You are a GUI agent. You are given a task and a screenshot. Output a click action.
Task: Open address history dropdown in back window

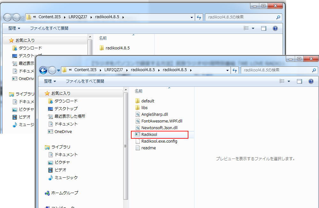(x=192, y=18)
